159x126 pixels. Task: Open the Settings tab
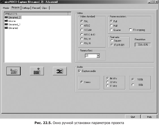click(26, 8)
